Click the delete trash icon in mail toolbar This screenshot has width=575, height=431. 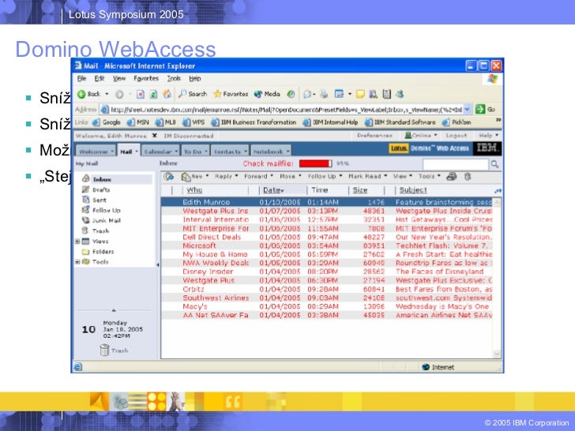click(468, 177)
